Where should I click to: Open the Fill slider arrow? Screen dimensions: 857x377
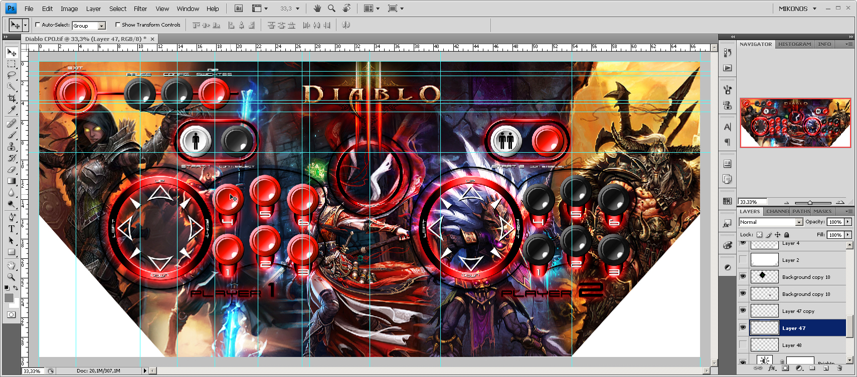(x=848, y=234)
